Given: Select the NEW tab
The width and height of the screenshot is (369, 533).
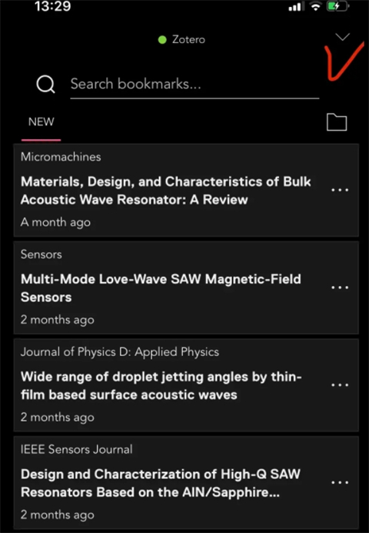Looking at the screenshot, I should point(41,122).
